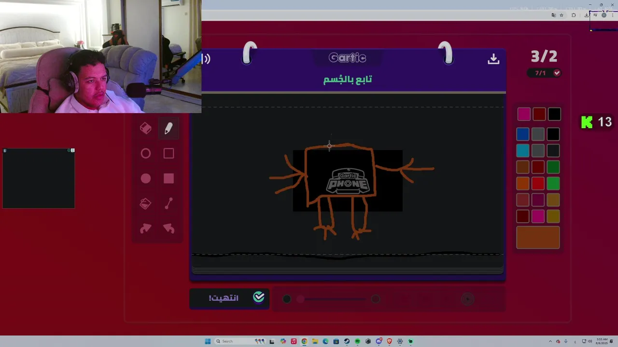
Task: Open the browser translate icon
Action: click(x=553, y=15)
